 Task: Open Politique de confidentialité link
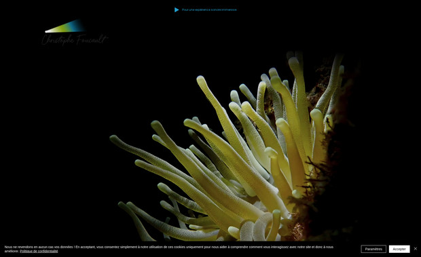coord(39,252)
